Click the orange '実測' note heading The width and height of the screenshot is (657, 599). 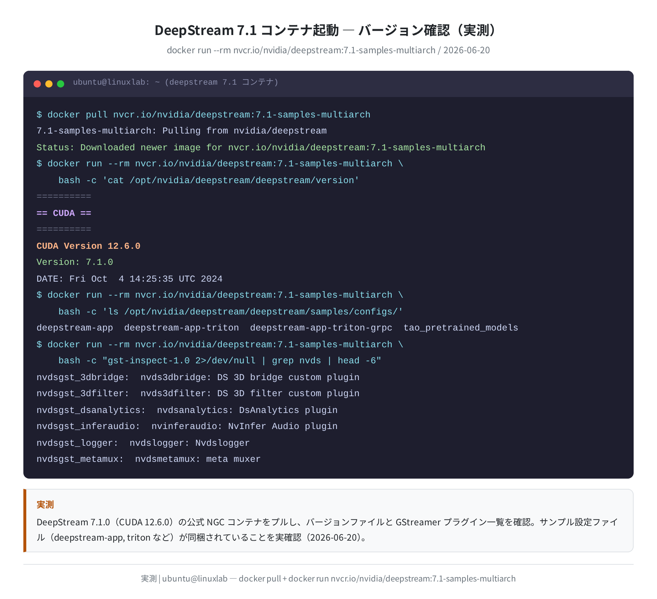(45, 505)
